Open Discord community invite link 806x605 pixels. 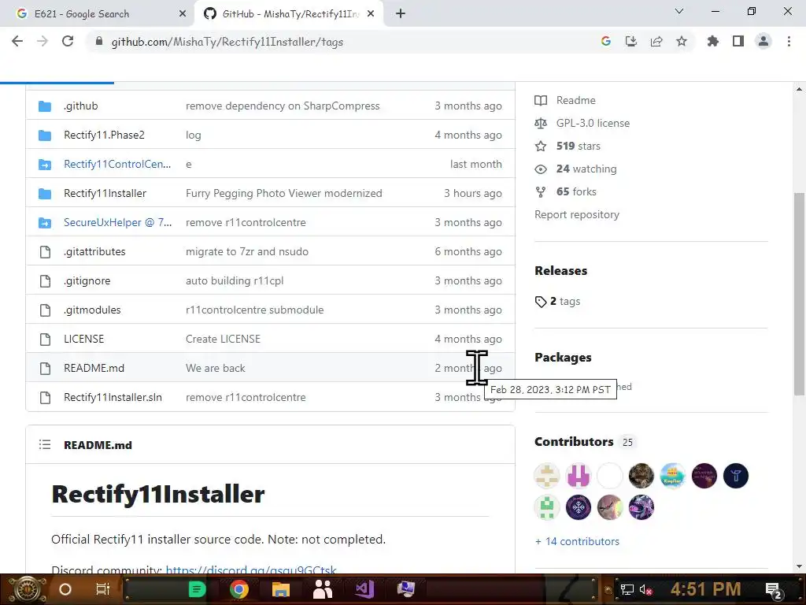click(x=251, y=570)
